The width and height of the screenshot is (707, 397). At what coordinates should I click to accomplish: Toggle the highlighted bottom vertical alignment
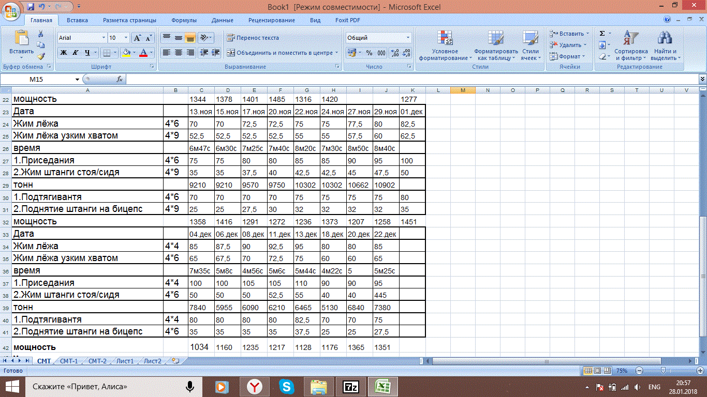190,38
